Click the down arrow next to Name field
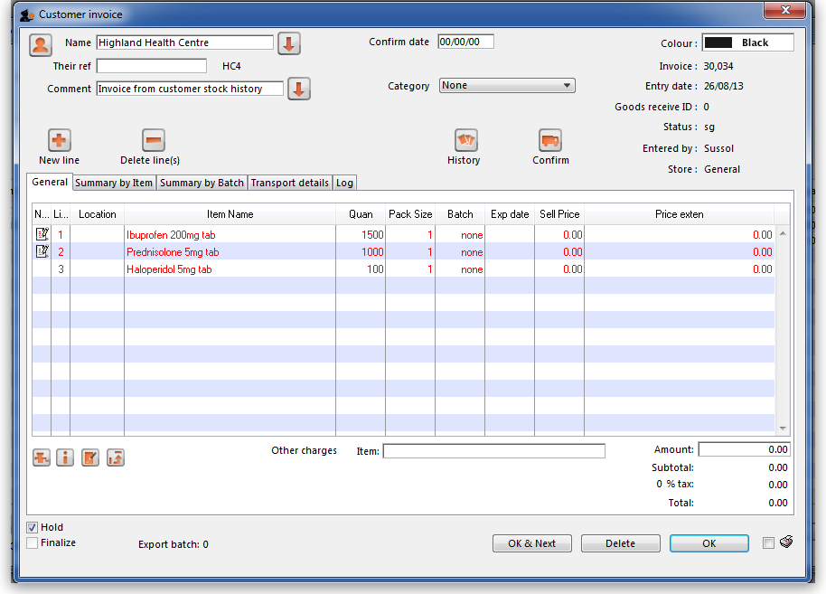 tap(288, 43)
